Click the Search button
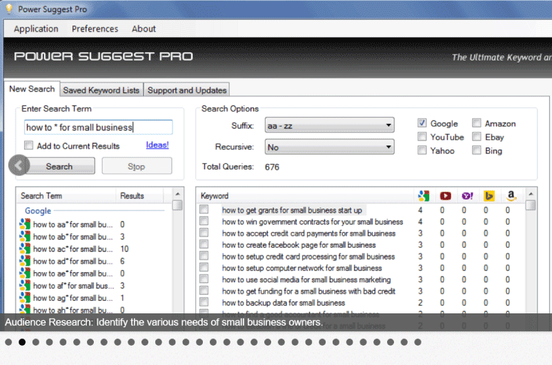This screenshot has height=365, width=552. 59,166
